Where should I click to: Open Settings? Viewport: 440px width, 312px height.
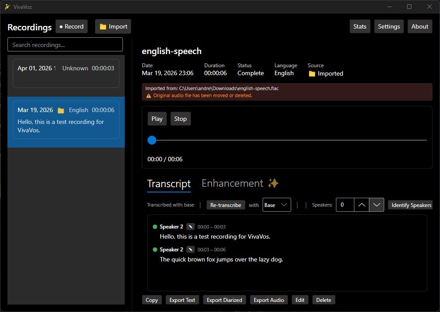(x=389, y=26)
